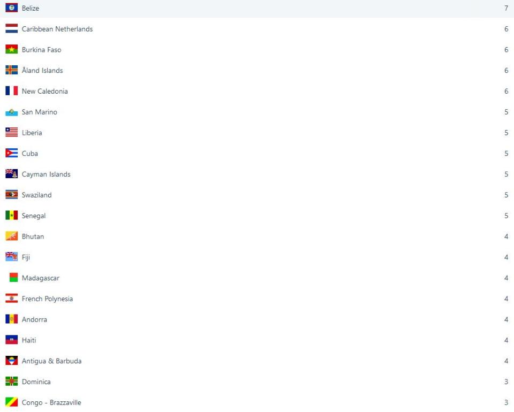Viewport: 514px width, 412px height.
Task: Click the count value for Antigua & Barbuda
Action: coord(506,361)
